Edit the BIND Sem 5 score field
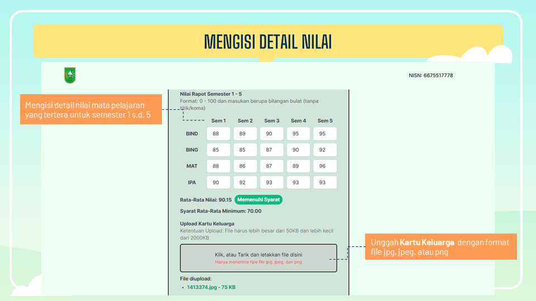The image size is (536, 301). [325, 134]
